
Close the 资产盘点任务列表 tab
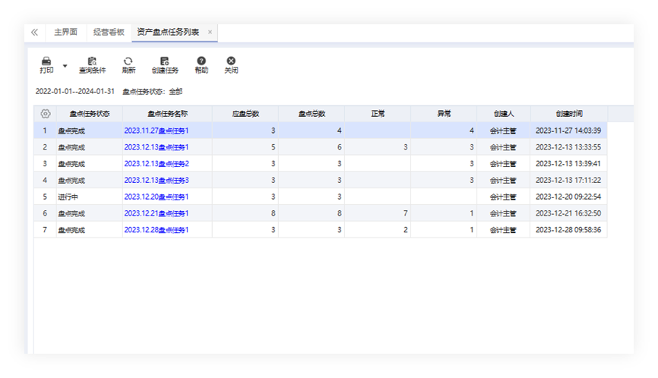pos(210,32)
